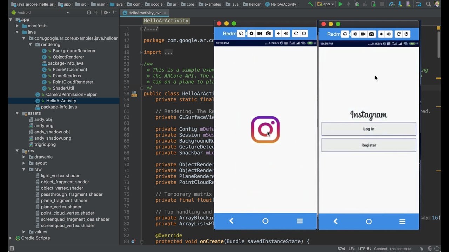Expand the manifests folder
Image resolution: width=449 pixels, height=252 pixels.
point(18,26)
